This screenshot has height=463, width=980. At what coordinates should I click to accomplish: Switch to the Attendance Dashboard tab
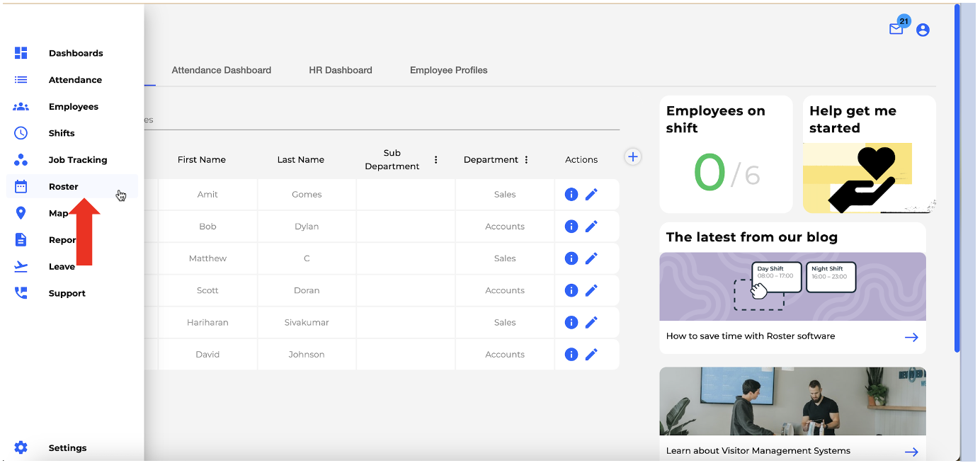tap(221, 70)
